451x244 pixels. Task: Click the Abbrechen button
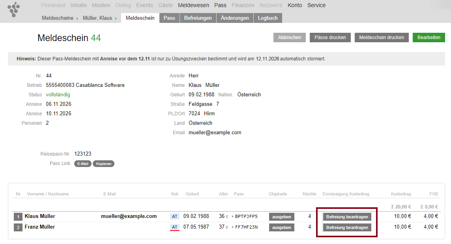pyautogui.click(x=289, y=38)
